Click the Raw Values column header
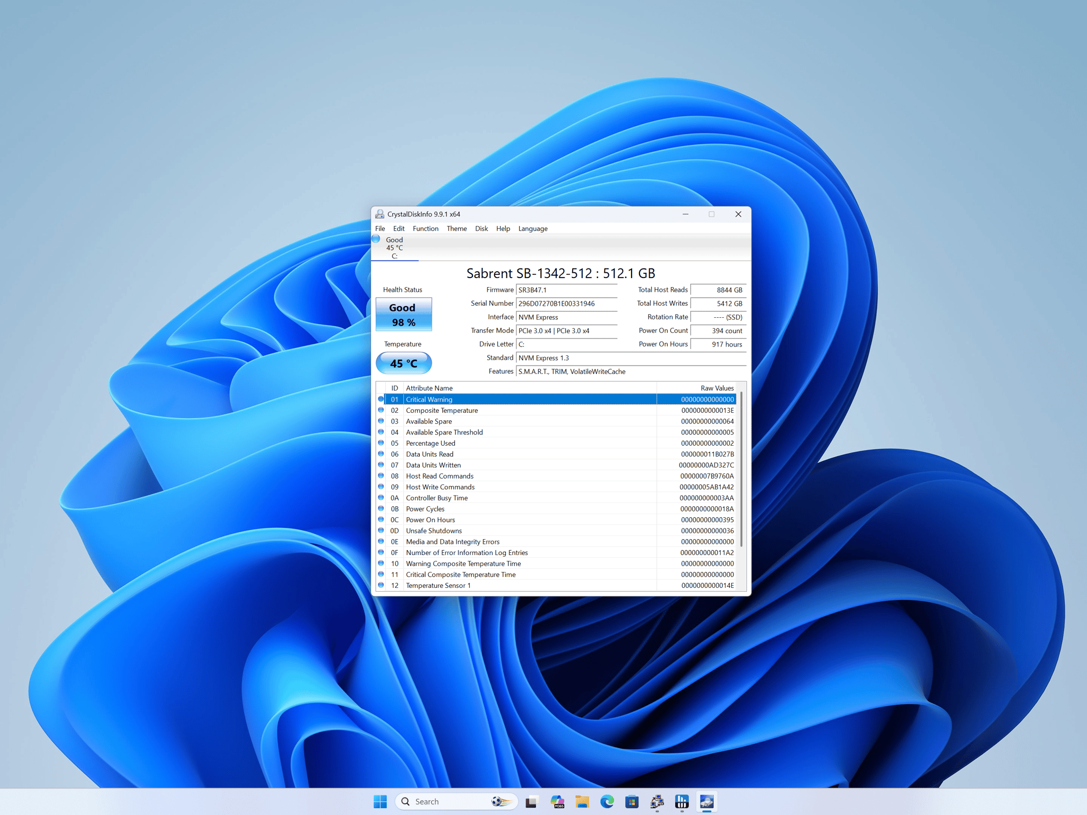The height and width of the screenshot is (815, 1087). coord(696,388)
